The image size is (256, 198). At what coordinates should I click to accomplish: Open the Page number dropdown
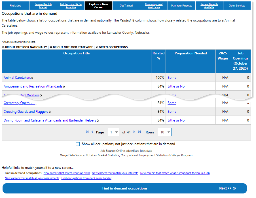click(113, 132)
